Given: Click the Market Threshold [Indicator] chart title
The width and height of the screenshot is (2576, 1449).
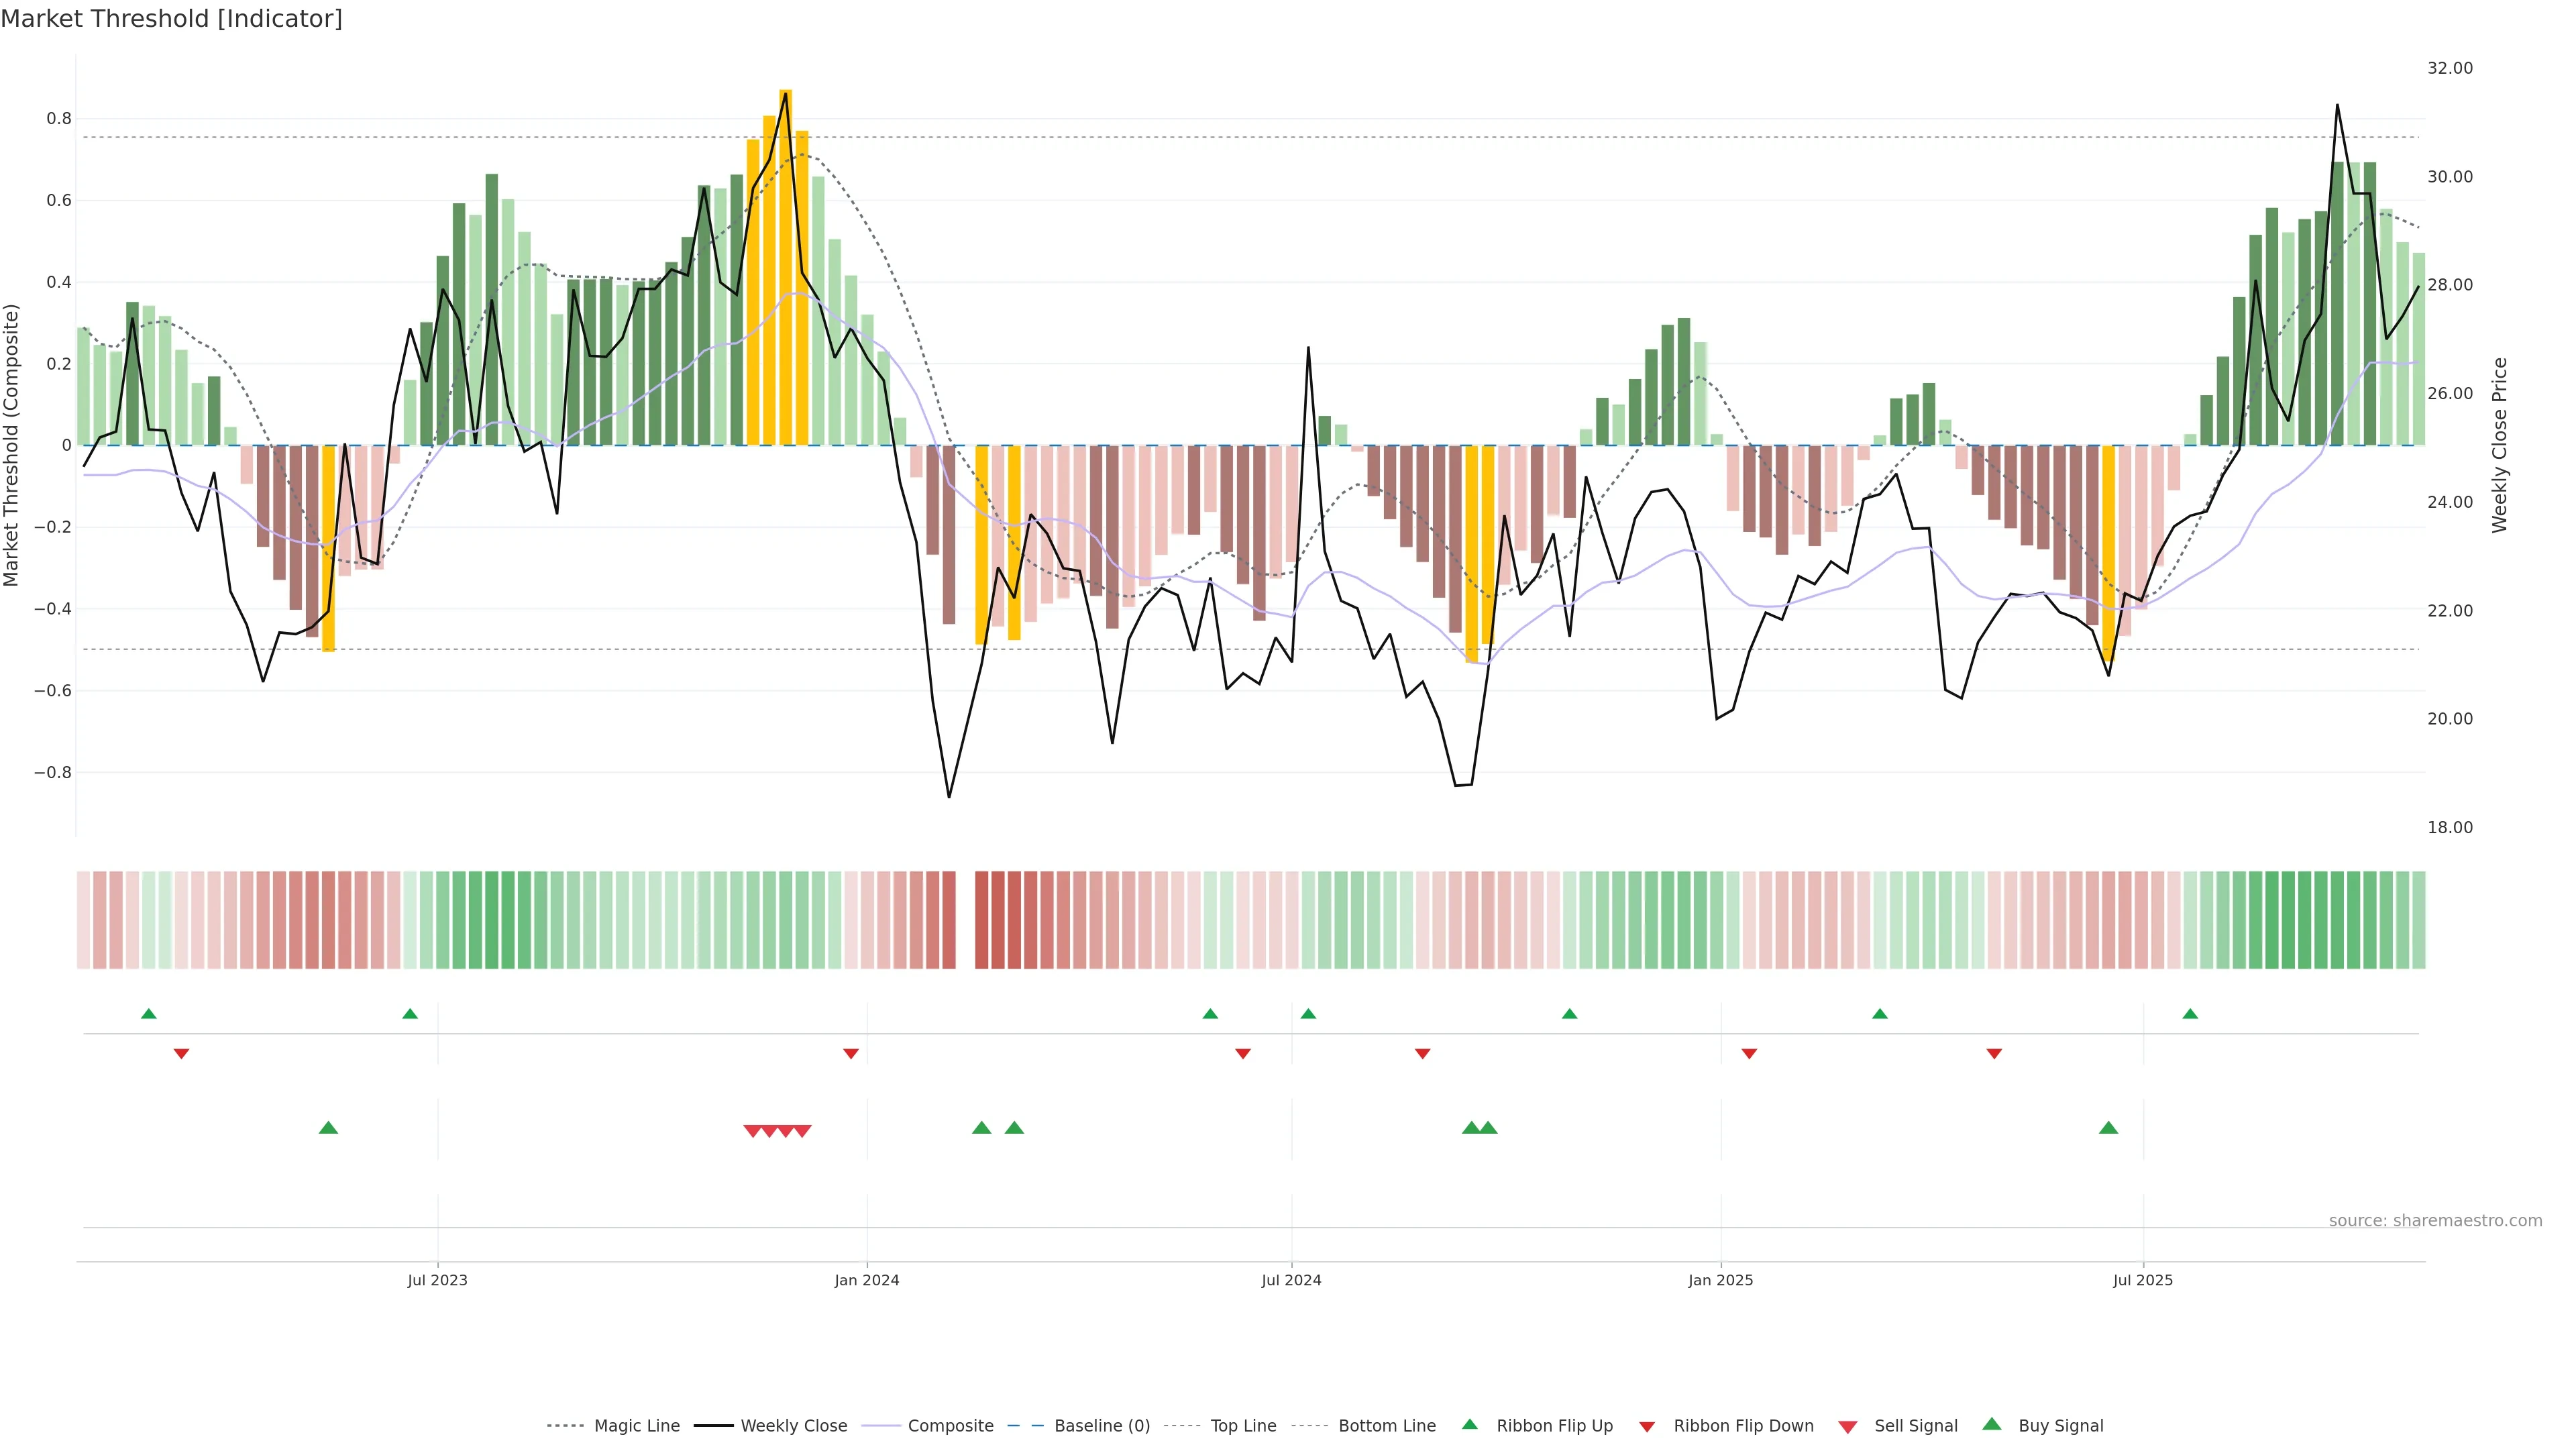Looking at the screenshot, I should pos(171,19).
